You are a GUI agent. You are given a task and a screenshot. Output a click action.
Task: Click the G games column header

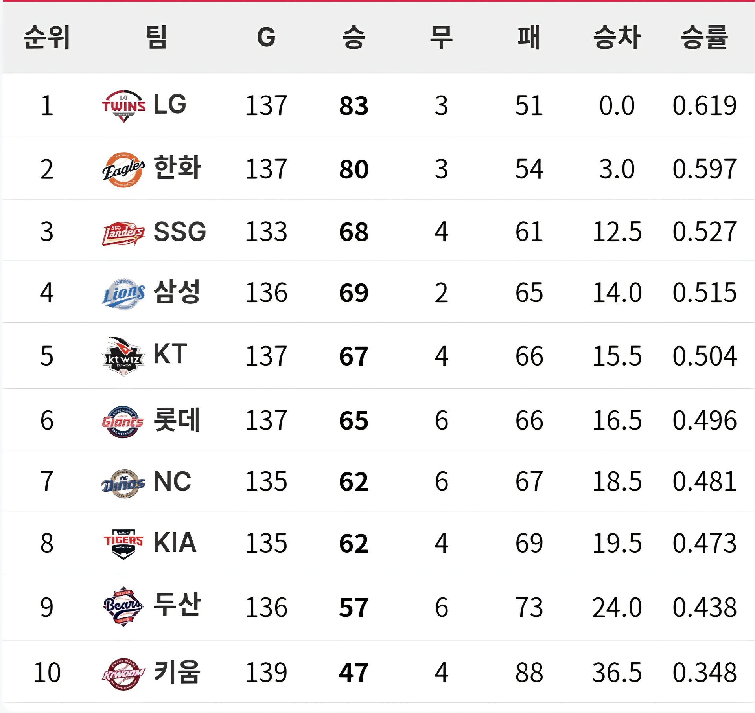pyautogui.click(x=266, y=37)
